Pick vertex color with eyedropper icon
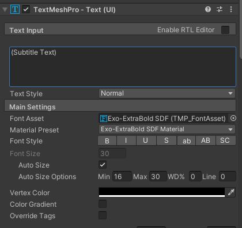 pos(231,192)
